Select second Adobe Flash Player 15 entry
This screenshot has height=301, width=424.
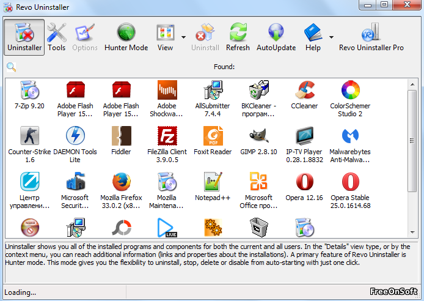coord(121,99)
